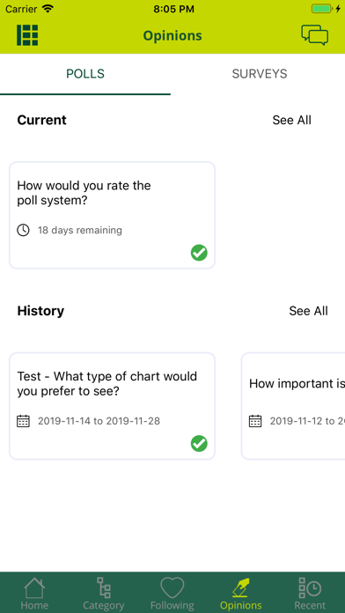Click green checkmark on poll system card
This screenshot has width=345, height=613.
point(199,253)
